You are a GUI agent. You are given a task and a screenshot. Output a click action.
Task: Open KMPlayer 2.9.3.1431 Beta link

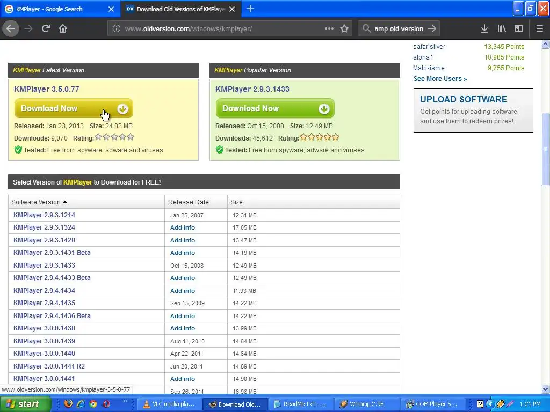point(52,253)
